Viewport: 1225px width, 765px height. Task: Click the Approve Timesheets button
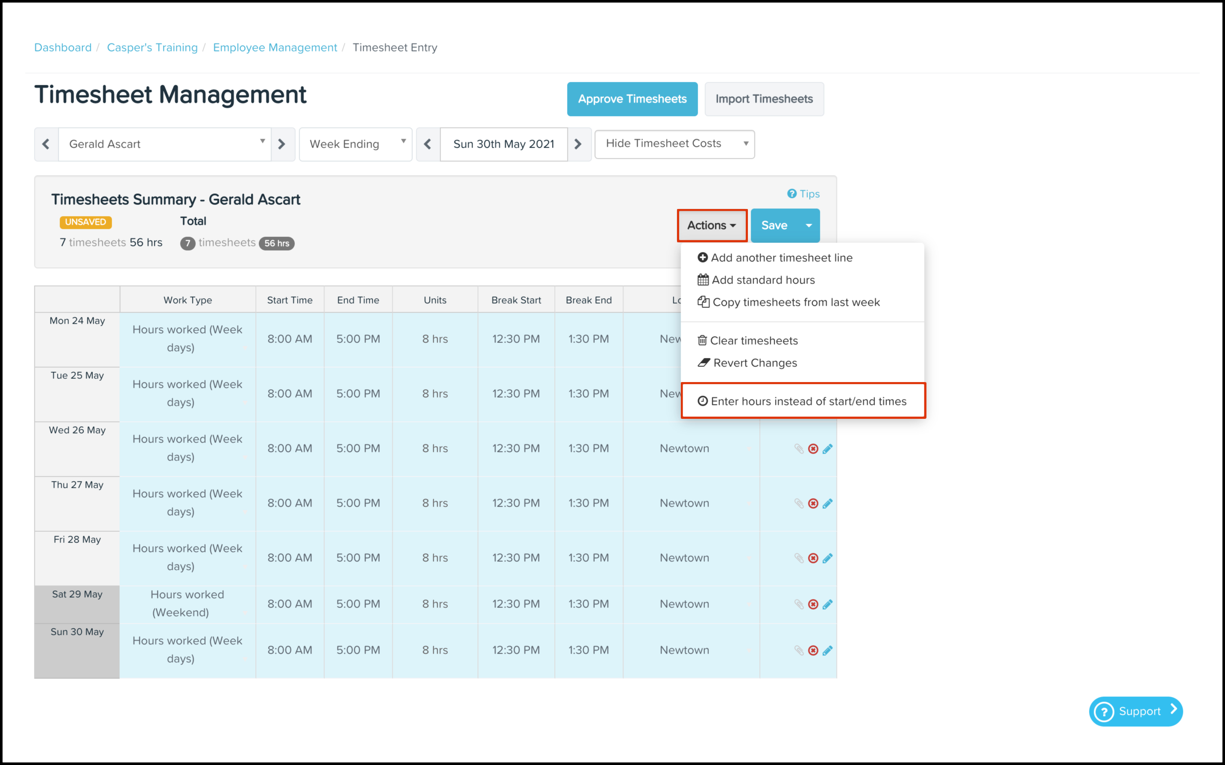(632, 99)
